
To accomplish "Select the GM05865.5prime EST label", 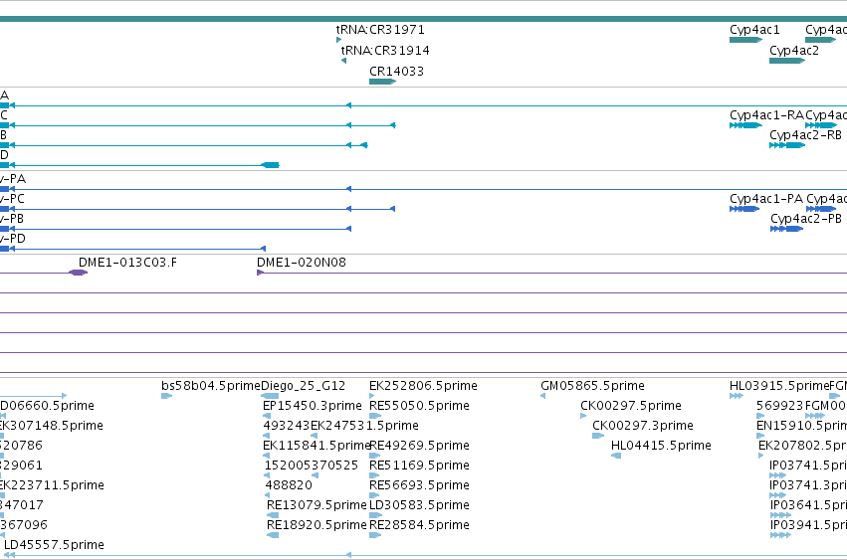I will pyautogui.click(x=592, y=386).
